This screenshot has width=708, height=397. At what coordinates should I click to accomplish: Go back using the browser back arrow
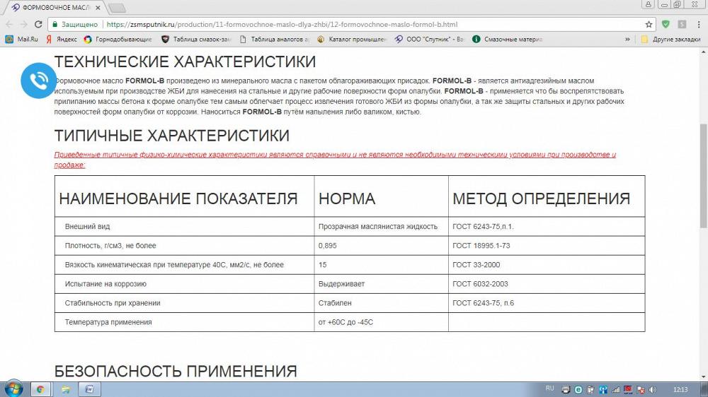point(8,24)
